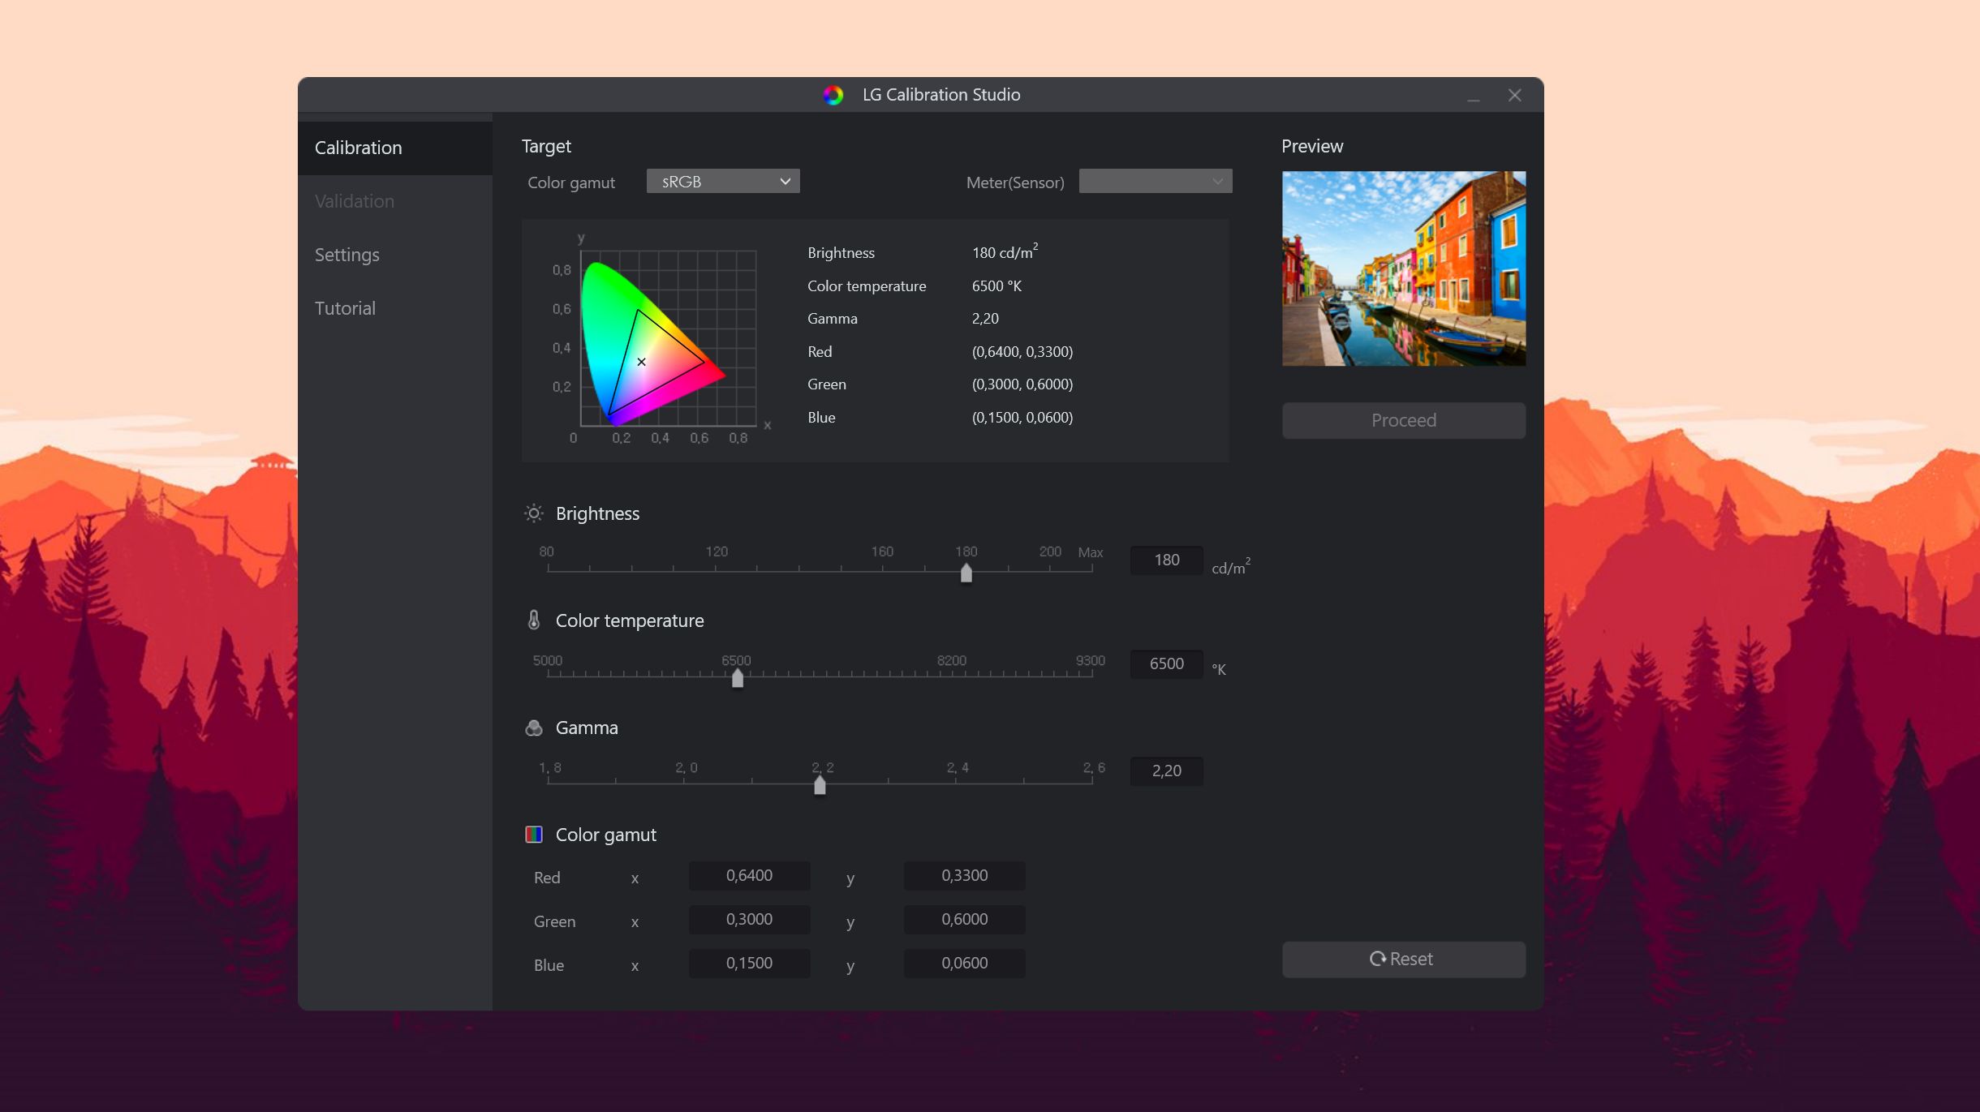Image resolution: width=1980 pixels, height=1112 pixels.
Task: Click the Brightness sun icon
Action: click(533, 513)
